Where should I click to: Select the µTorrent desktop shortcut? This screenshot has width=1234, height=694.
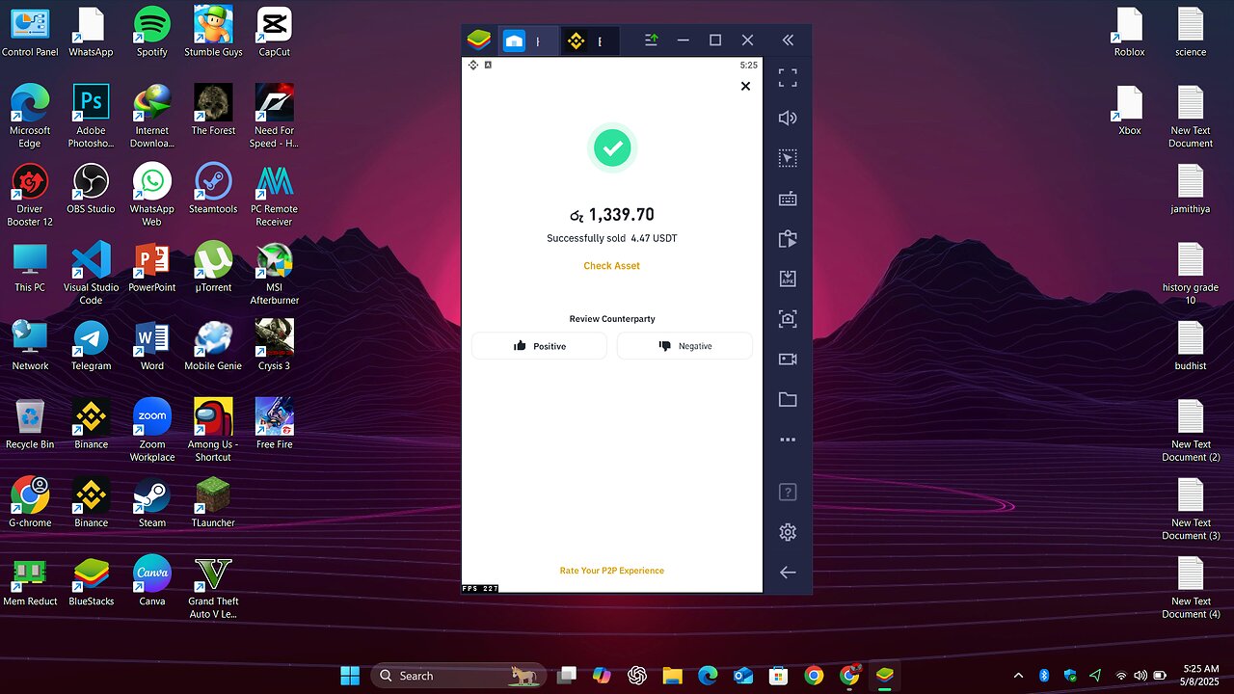[x=213, y=267]
